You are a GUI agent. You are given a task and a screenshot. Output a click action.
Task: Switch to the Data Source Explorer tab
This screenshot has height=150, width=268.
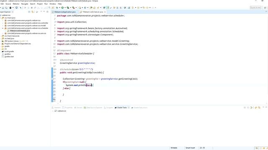tap(93, 107)
